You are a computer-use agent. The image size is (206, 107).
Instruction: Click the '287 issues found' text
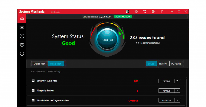click(147, 38)
